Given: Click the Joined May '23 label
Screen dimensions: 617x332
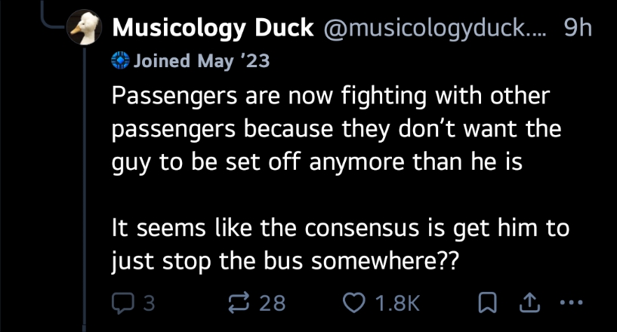Looking at the screenshot, I should click(x=201, y=61).
